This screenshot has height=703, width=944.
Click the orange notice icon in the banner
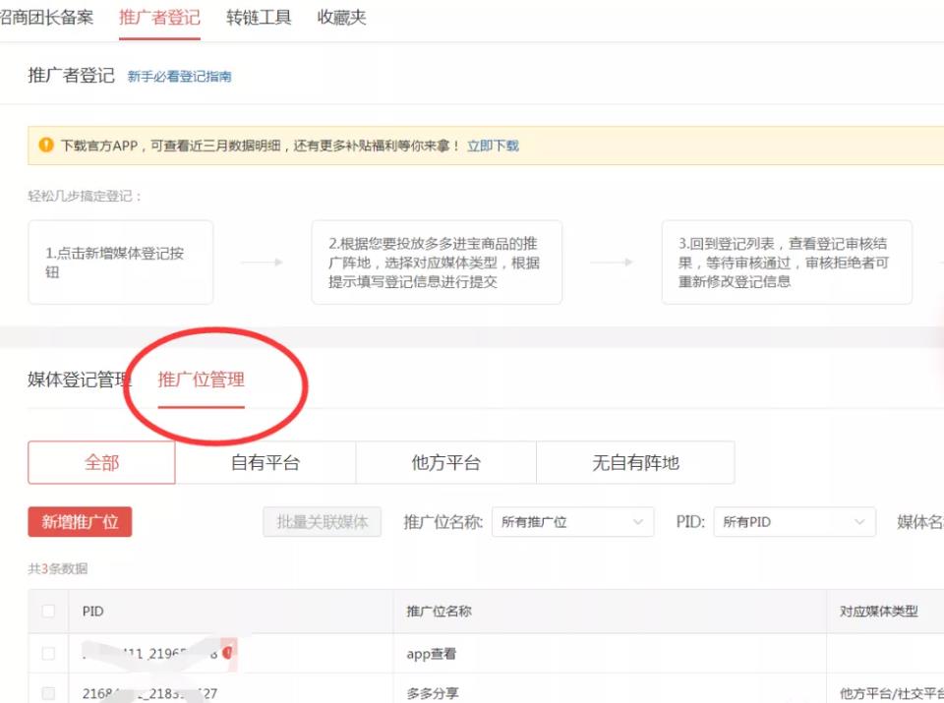click(46, 146)
